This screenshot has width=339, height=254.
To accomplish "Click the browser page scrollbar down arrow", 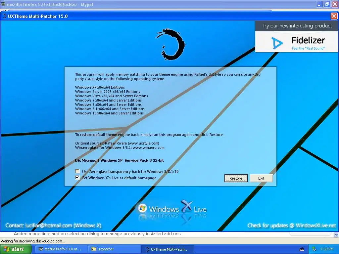I will [336, 234].
